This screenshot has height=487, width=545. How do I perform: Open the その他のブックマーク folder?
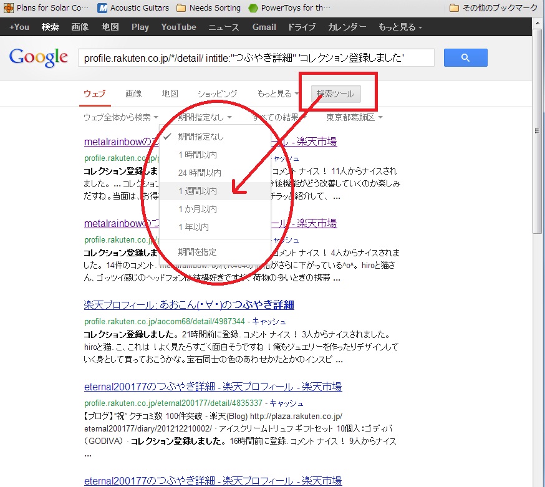click(x=494, y=7)
